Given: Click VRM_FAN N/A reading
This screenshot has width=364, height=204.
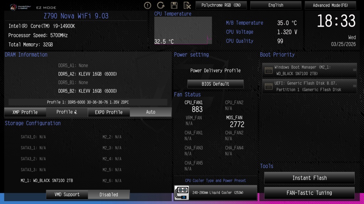Looking at the screenshot, I should [x=189, y=124].
